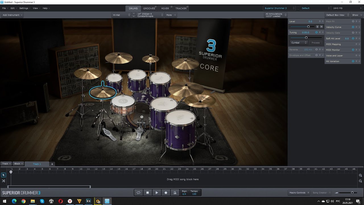Open the More dropdown
Viewport: 364px width, 205px height.
[171, 15]
